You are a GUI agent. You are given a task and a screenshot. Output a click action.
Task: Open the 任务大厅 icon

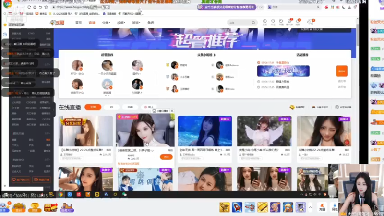[67, 207]
